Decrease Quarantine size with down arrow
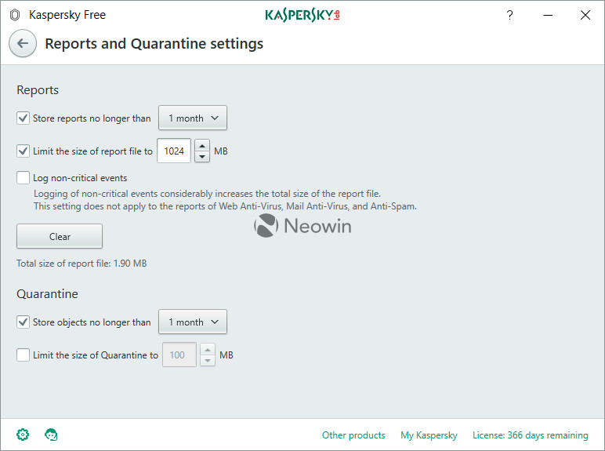The image size is (605, 451). coord(208,360)
